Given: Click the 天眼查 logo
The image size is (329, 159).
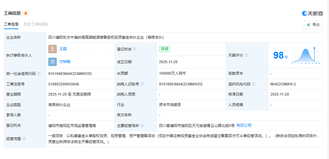Looking at the screenshot, I should tap(312, 13).
